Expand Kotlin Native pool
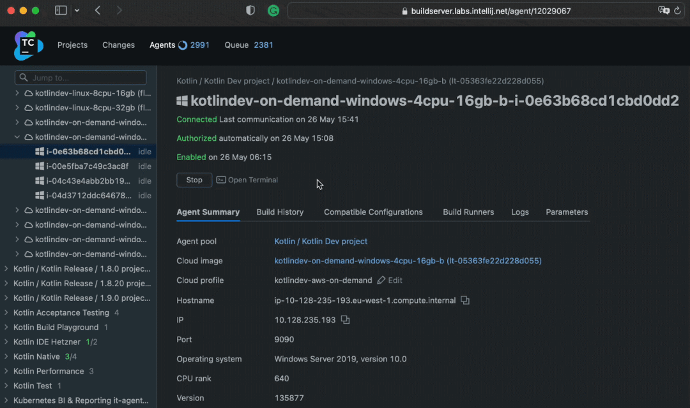The height and width of the screenshot is (408, 690). 6,356
